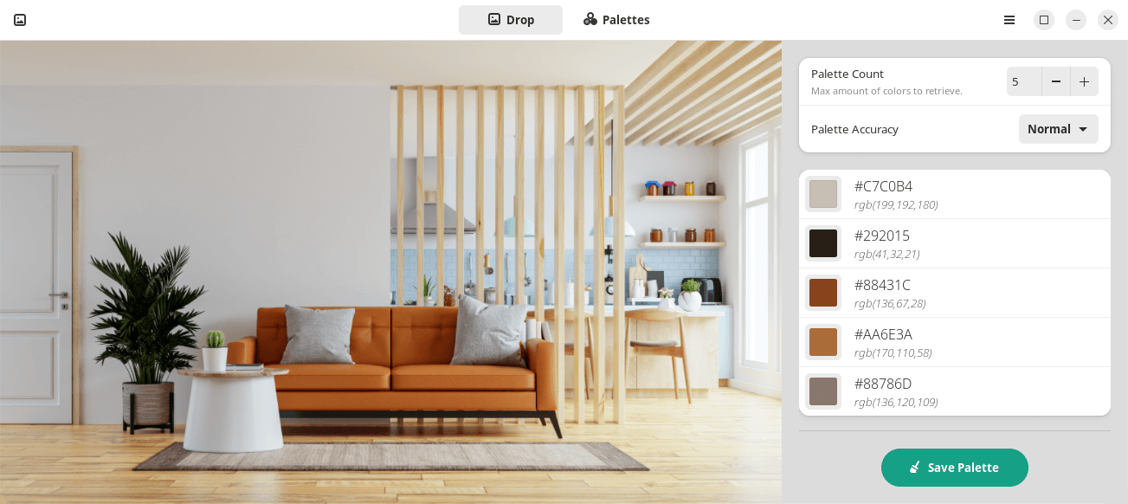1128x504 pixels.
Task: Click the maximize window icon
Action: pos(1044,20)
